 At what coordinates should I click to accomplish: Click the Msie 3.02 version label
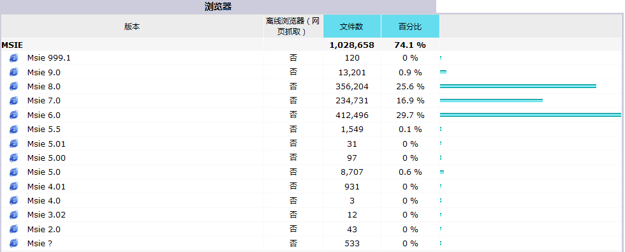(47, 215)
